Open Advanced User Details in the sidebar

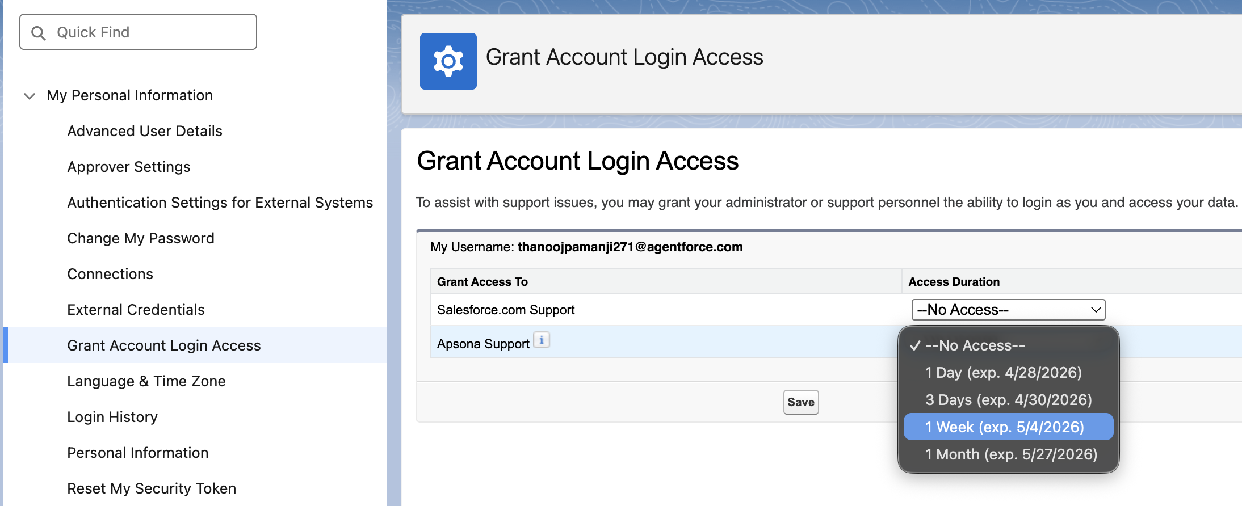click(x=145, y=131)
